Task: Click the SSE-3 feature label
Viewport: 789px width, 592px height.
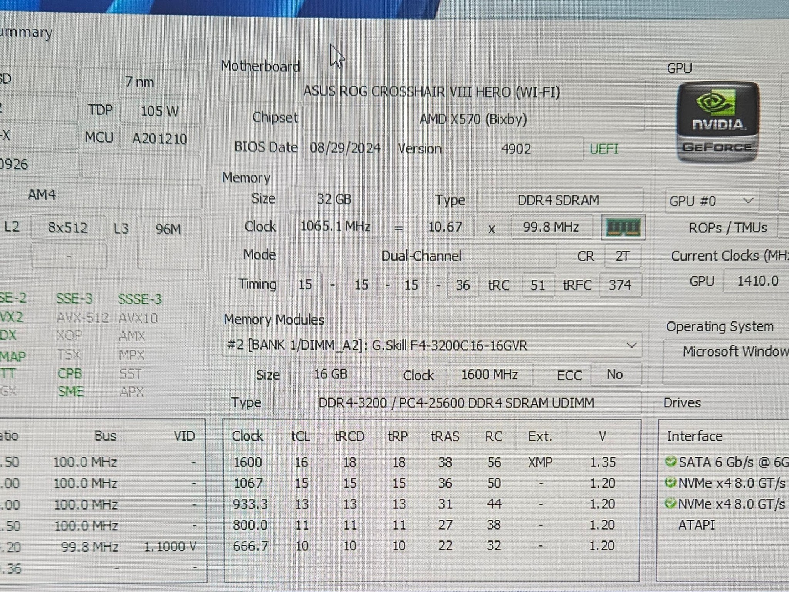Action: pos(74,299)
